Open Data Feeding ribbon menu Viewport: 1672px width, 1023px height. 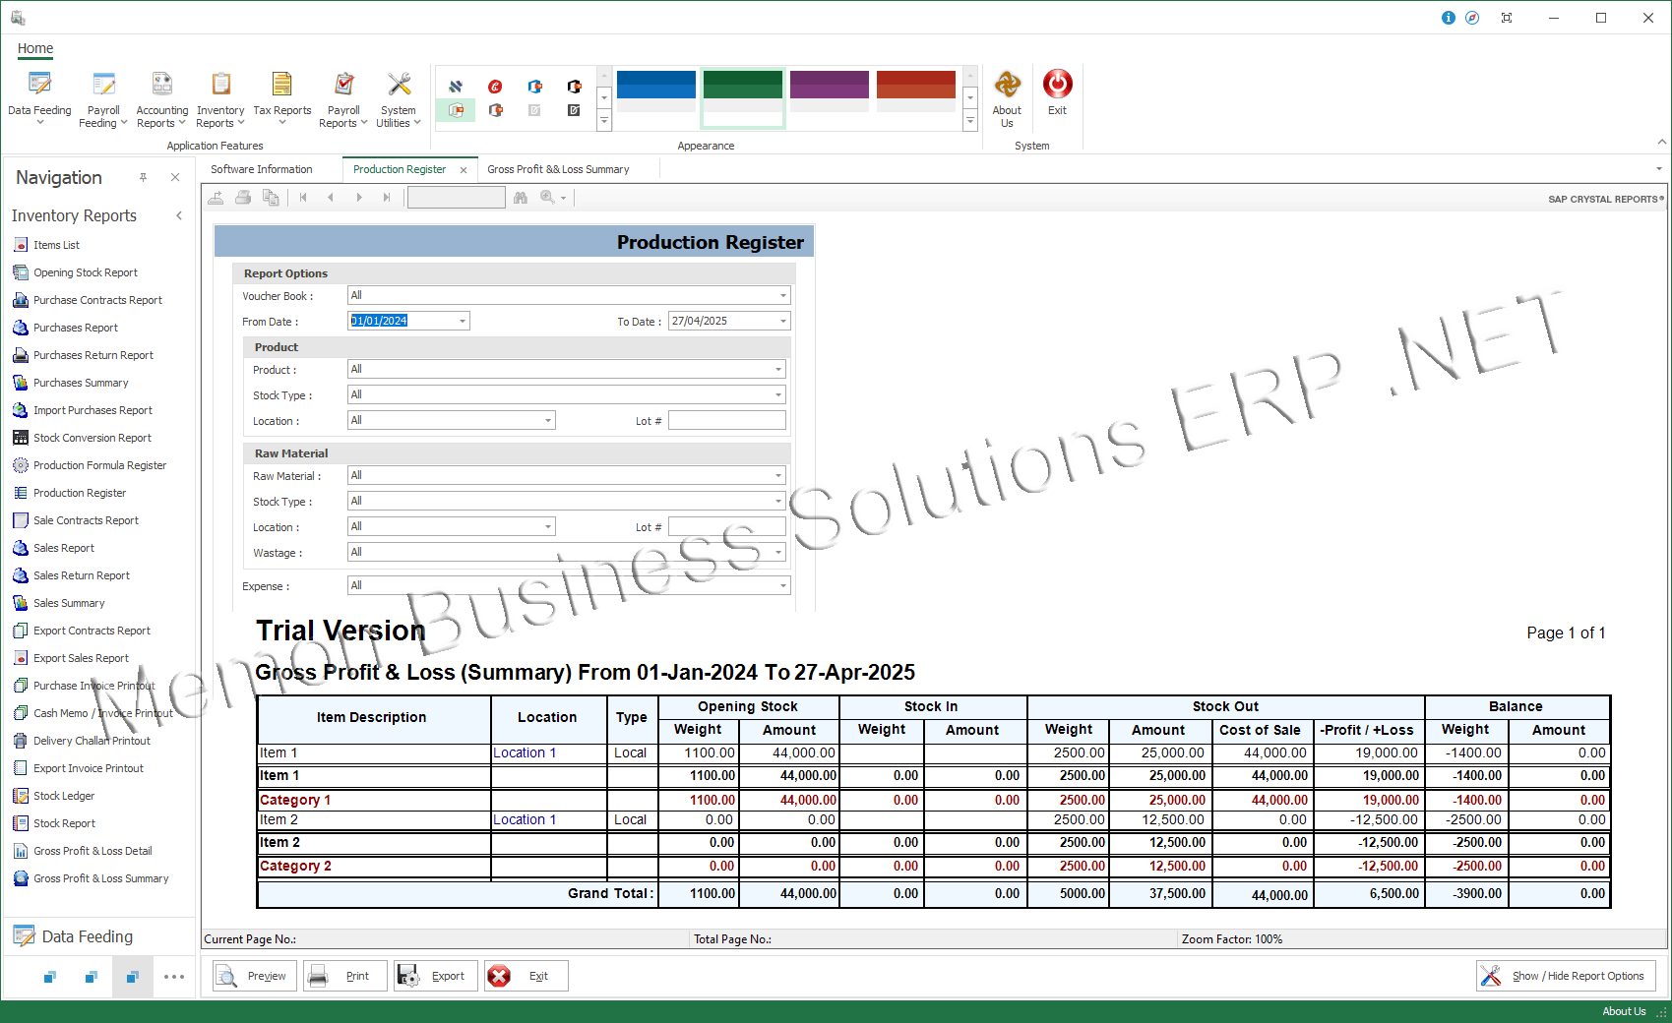[39, 98]
